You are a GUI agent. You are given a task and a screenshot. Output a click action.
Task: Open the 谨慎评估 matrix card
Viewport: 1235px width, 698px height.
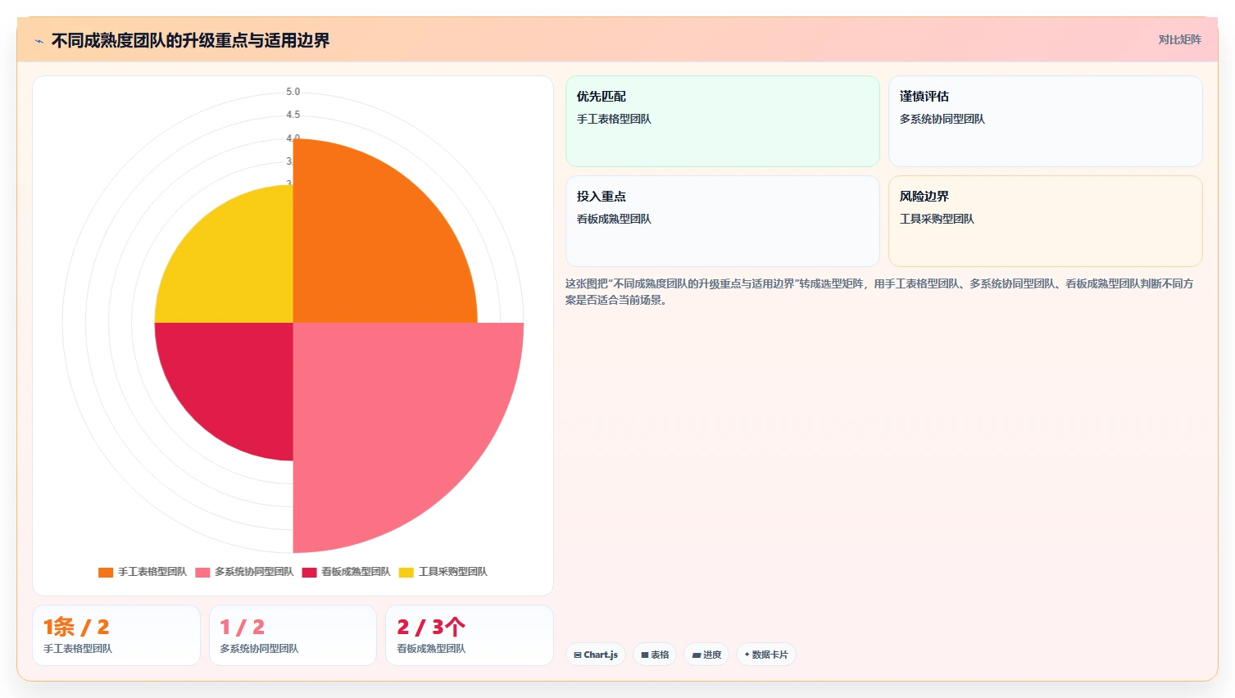coord(1045,121)
